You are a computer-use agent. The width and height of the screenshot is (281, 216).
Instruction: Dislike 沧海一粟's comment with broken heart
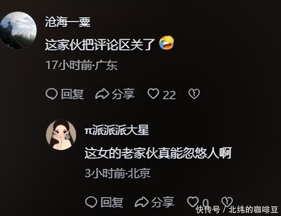(194, 94)
